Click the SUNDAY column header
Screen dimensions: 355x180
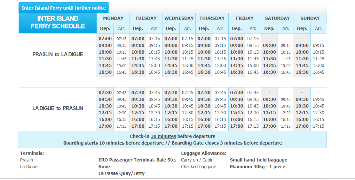pyautogui.click(x=310, y=18)
